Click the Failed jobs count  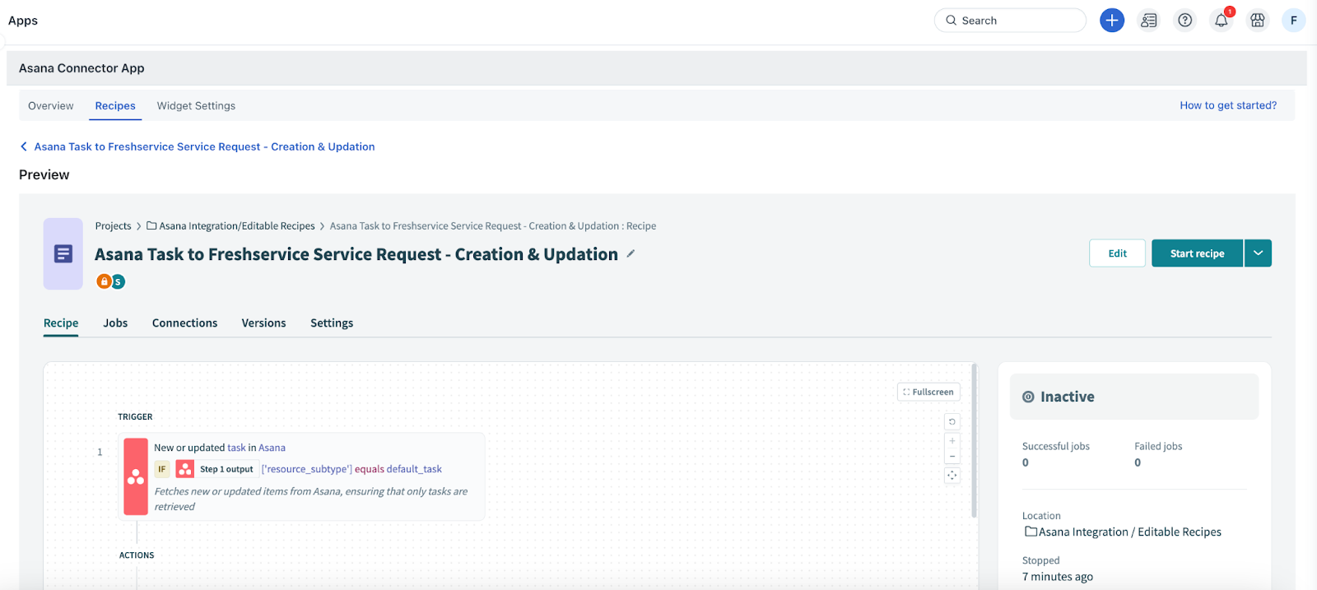1138,462
